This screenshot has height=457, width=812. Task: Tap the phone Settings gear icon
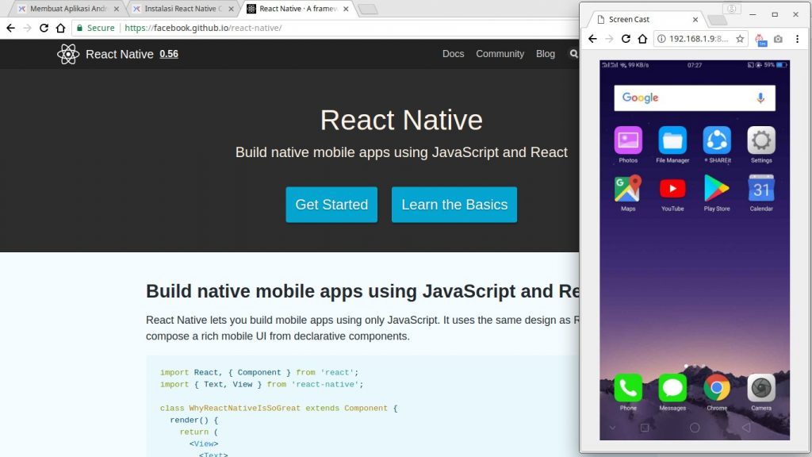click(761, 141)
